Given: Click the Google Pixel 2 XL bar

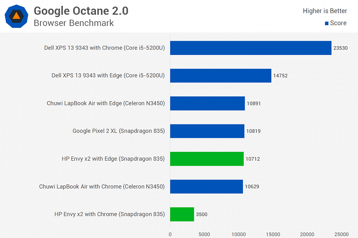Looking at the screenshot, I should coord(207,131).
